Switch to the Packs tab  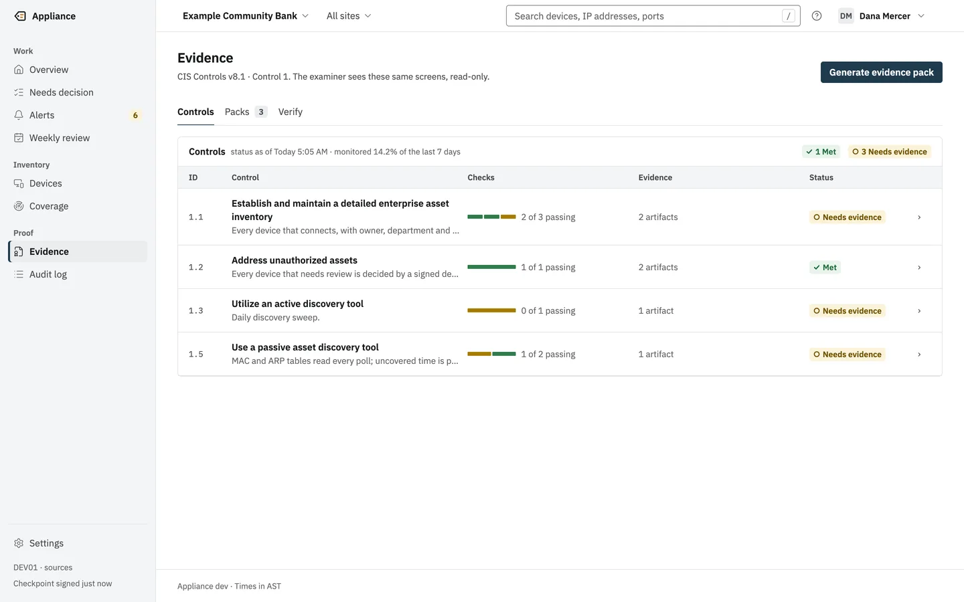[246, 112]
